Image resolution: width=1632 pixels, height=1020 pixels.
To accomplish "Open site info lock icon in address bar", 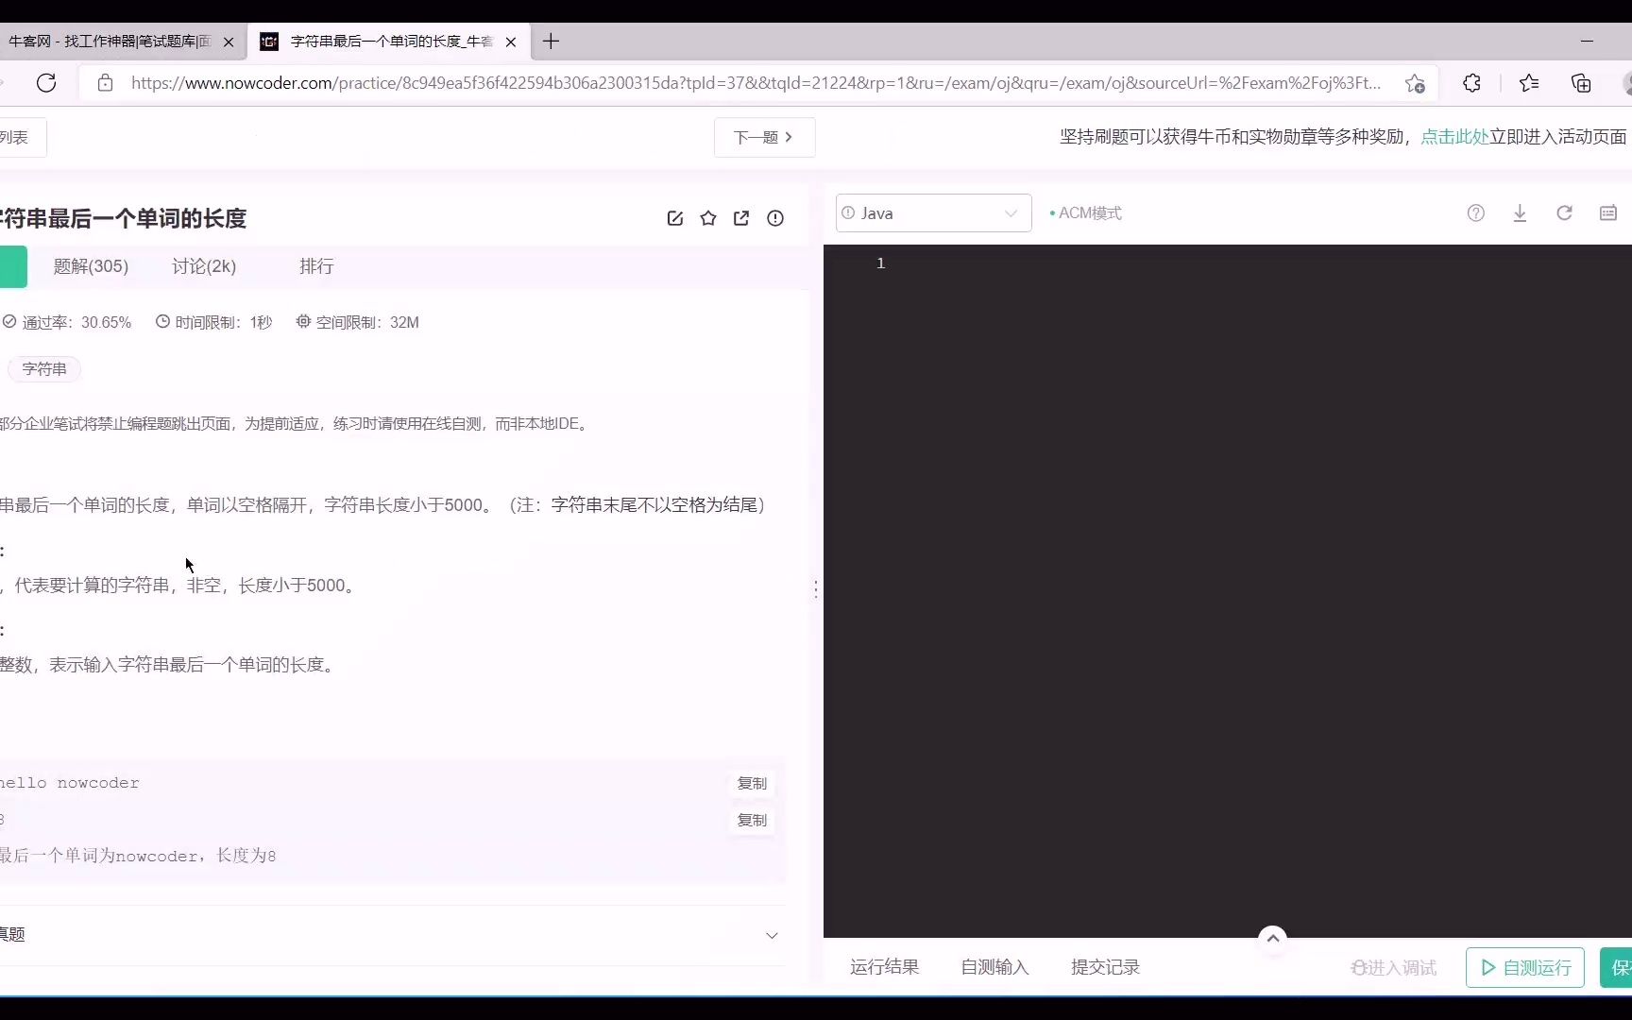I will coord(106,83).
